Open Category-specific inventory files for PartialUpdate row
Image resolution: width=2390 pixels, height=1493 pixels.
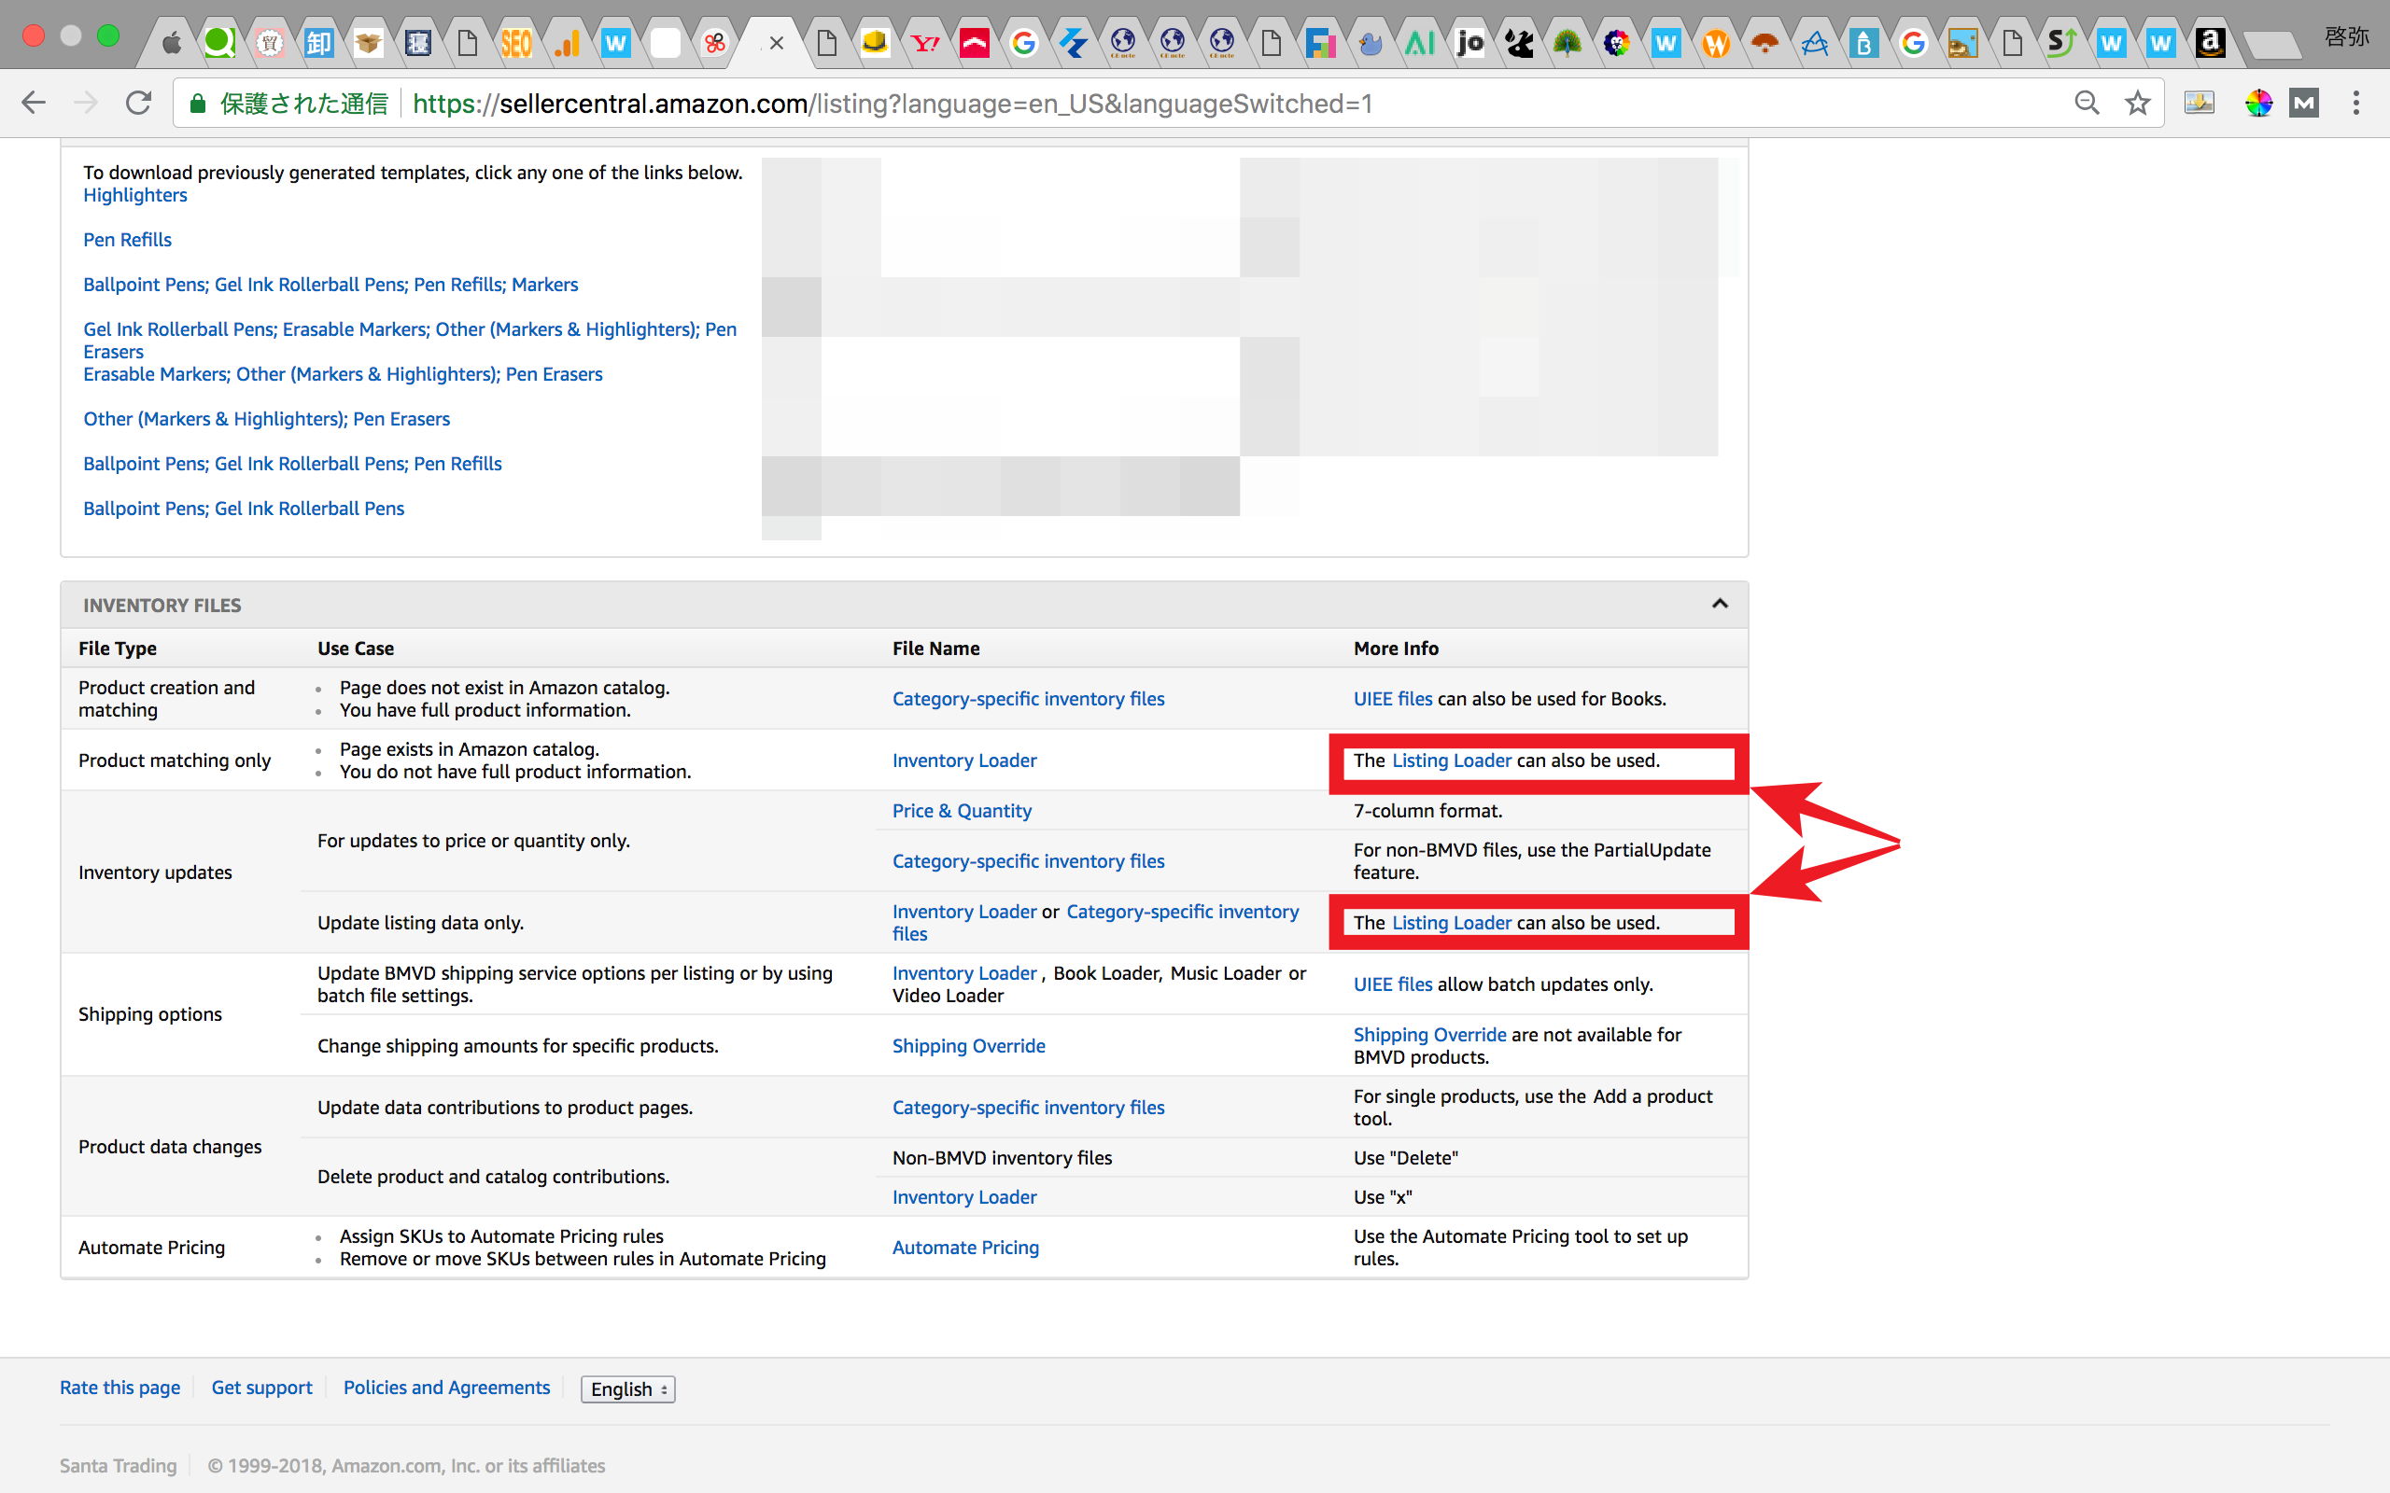pos(1028,861)
